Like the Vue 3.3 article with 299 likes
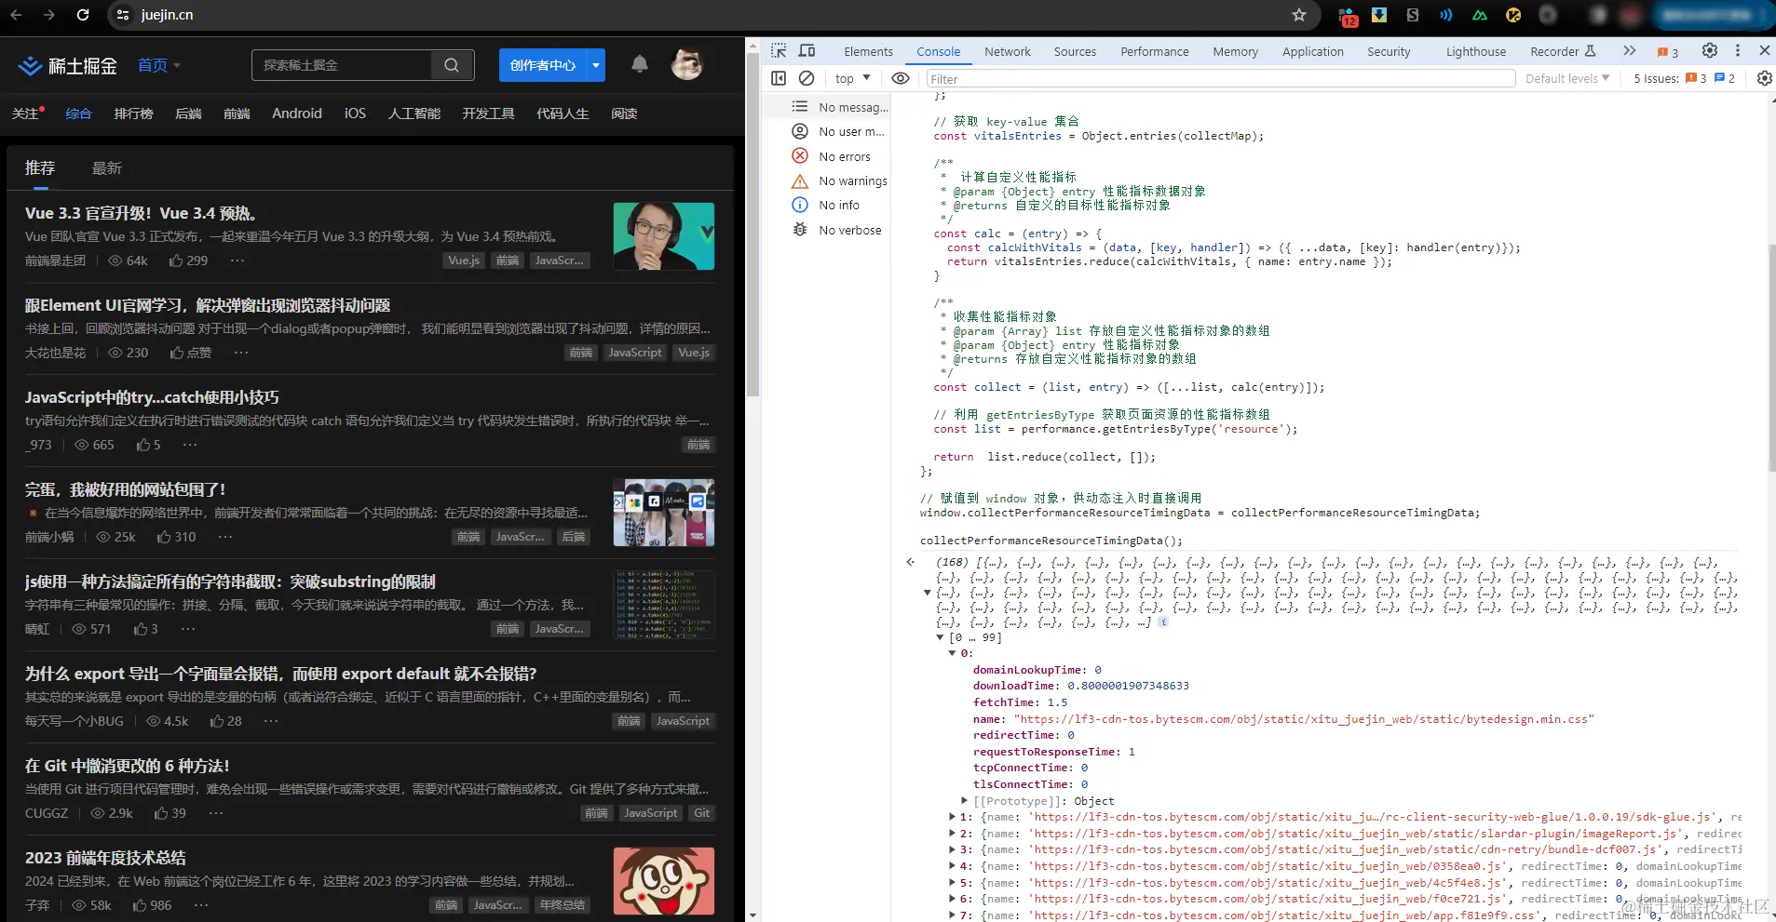 coord(188,261)
